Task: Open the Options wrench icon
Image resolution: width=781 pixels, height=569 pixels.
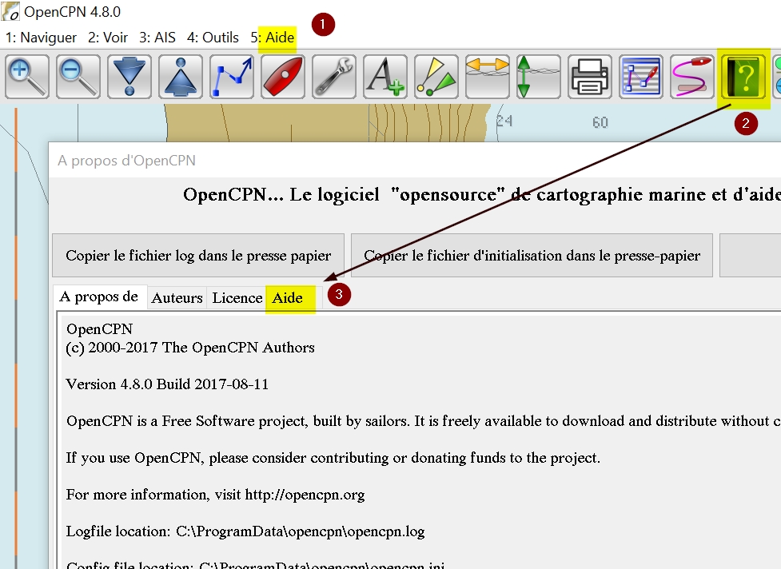Action: [x=334, y=77]
